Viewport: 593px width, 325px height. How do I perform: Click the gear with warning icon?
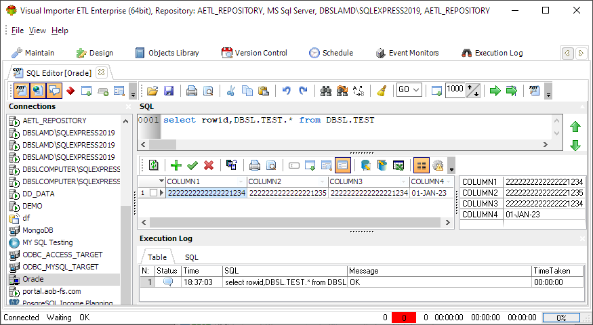pos(438,165)
